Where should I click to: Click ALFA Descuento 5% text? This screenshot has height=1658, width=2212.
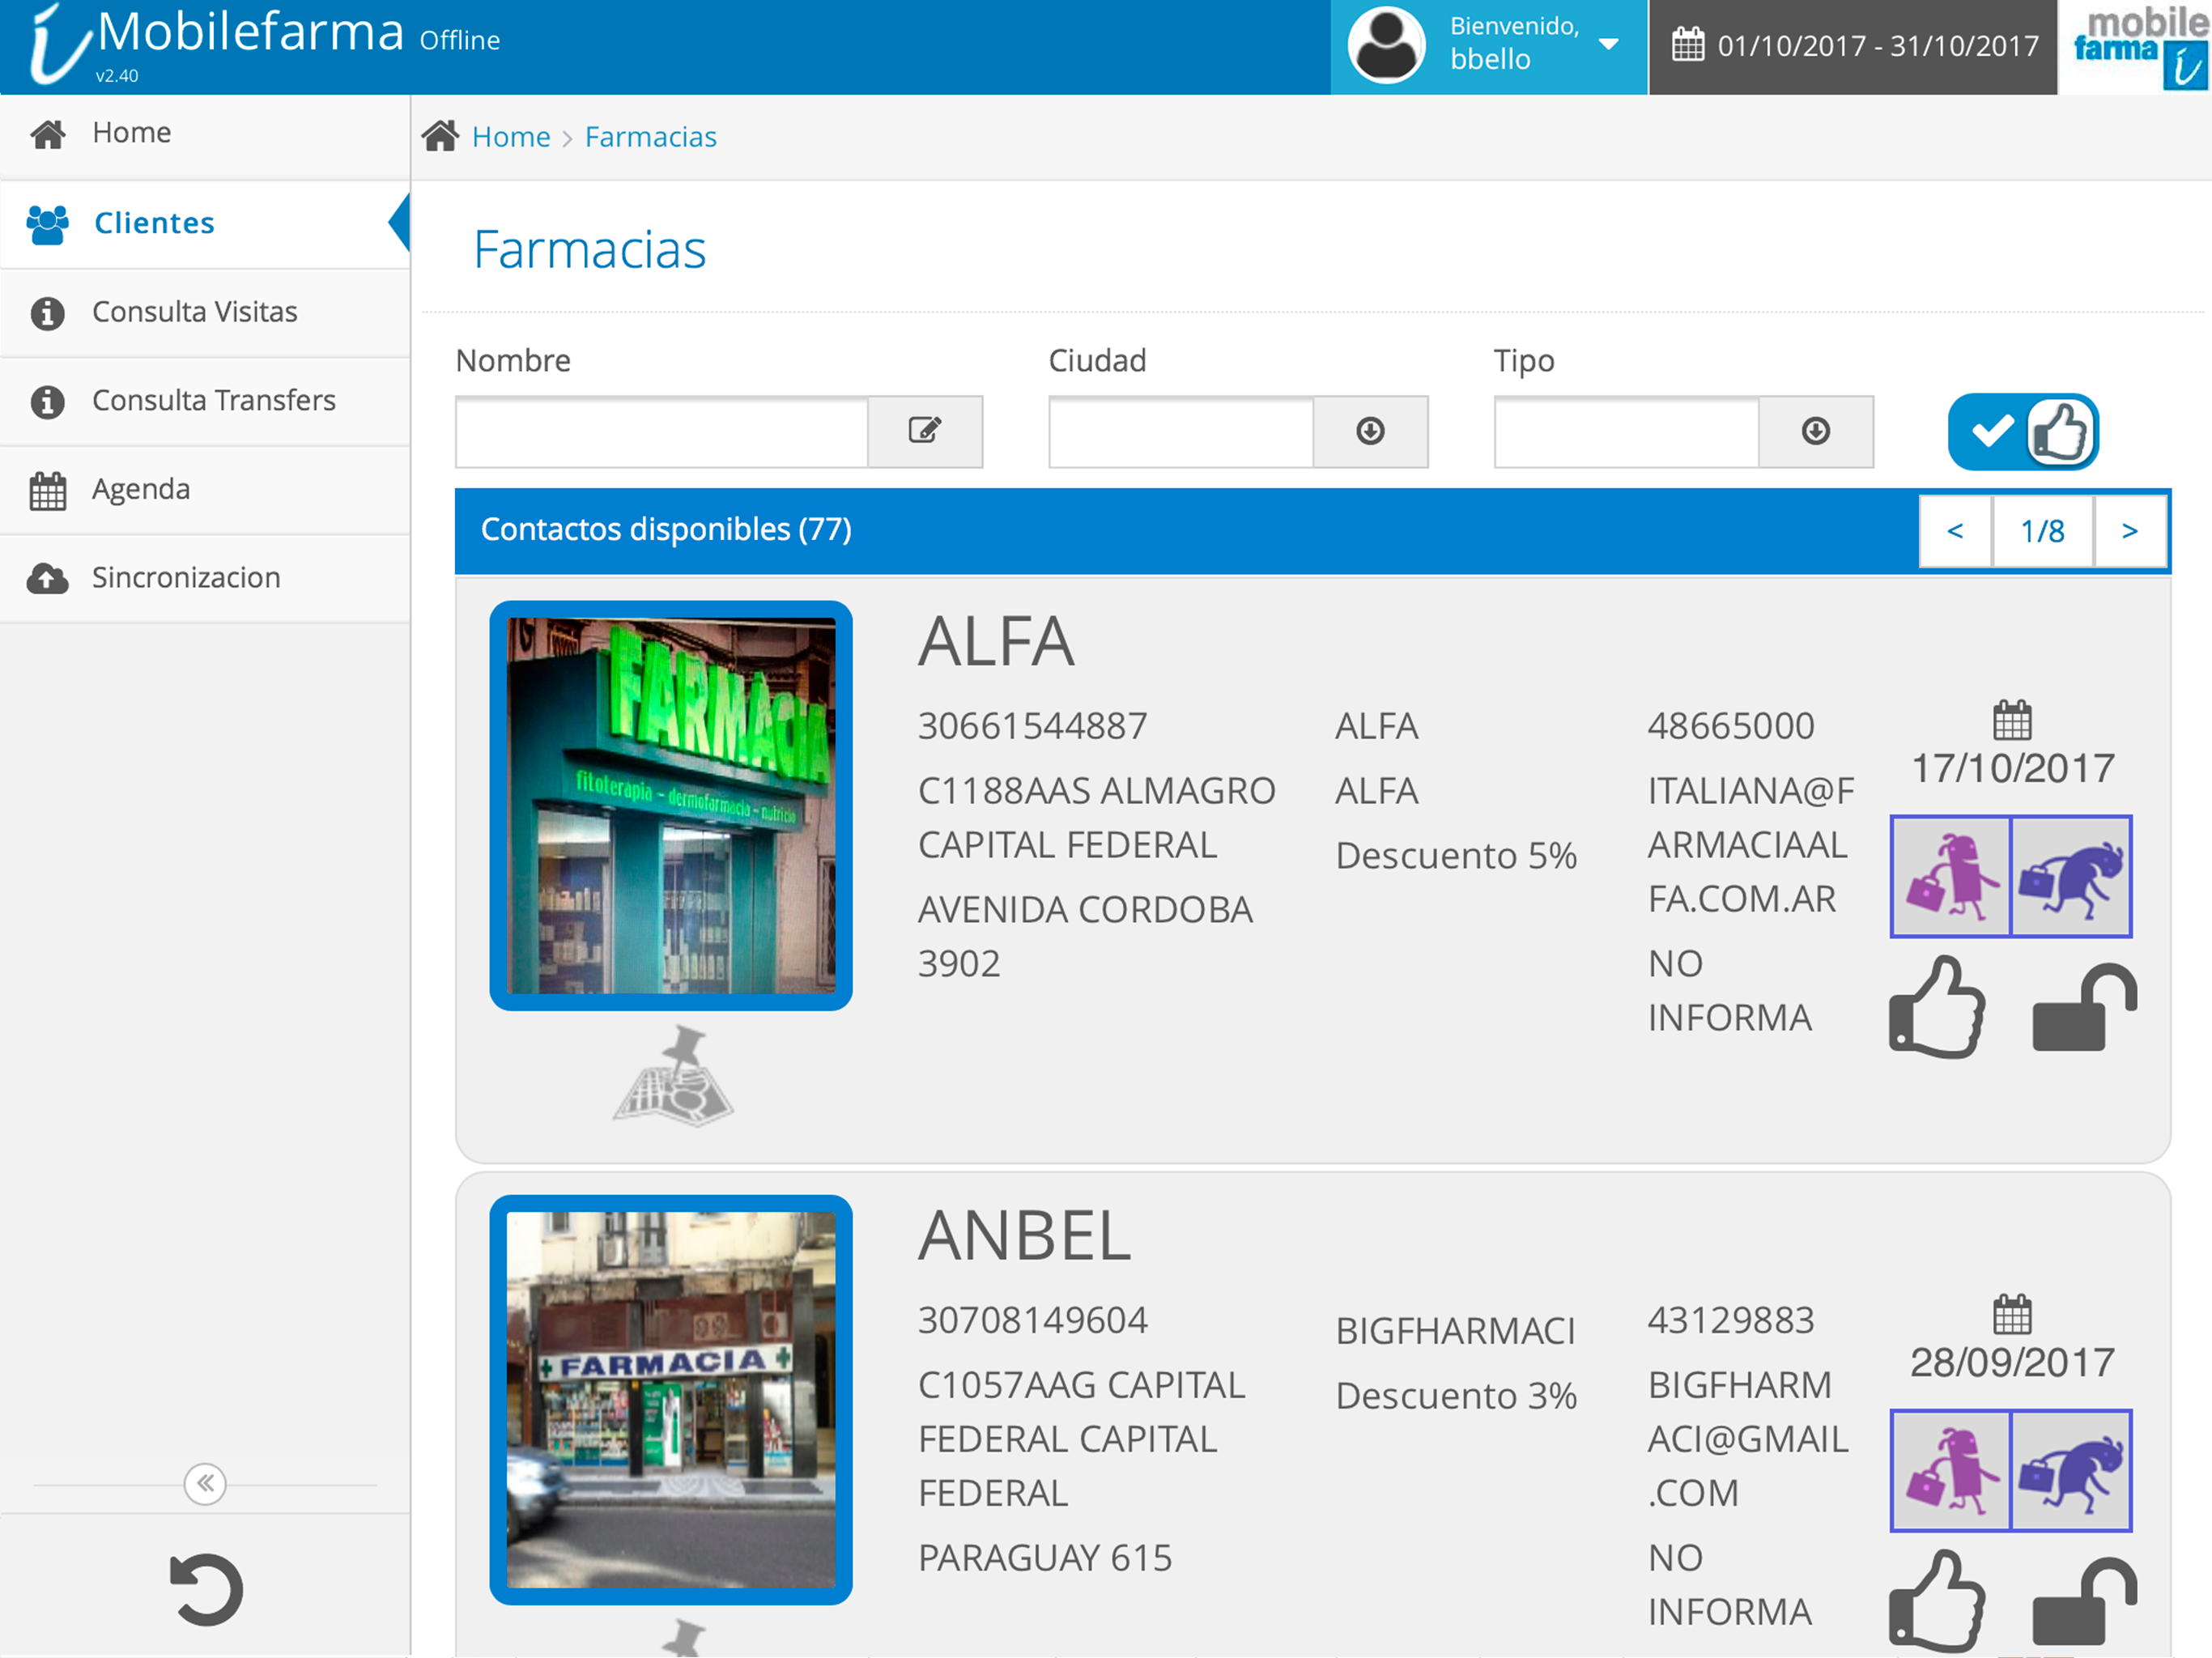click(1456, 856)
